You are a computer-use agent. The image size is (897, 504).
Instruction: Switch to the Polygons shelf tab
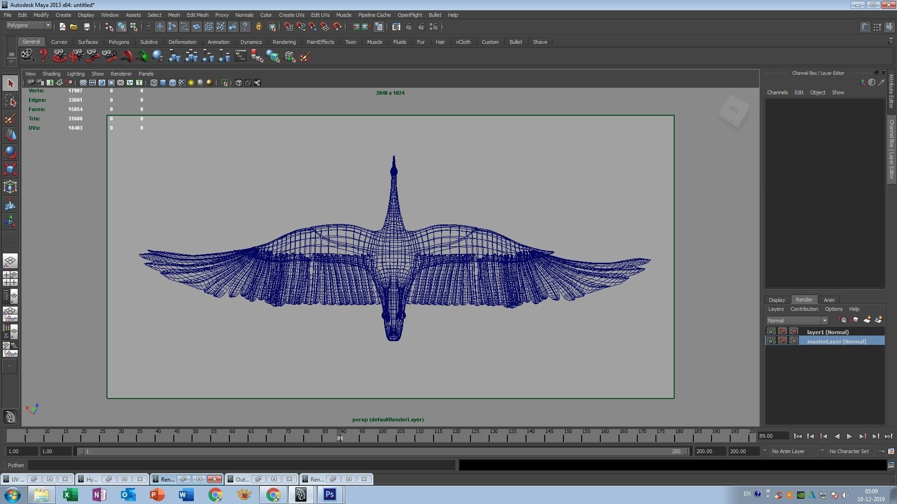click(x=119, y=42)
